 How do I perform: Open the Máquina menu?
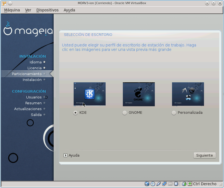click(x=12, y=10)
